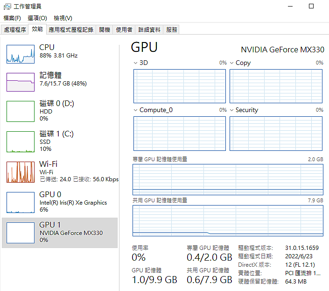This screenshot has width=329, height=291.
Task: Switch to the 服務 tab
Action: 171,29
